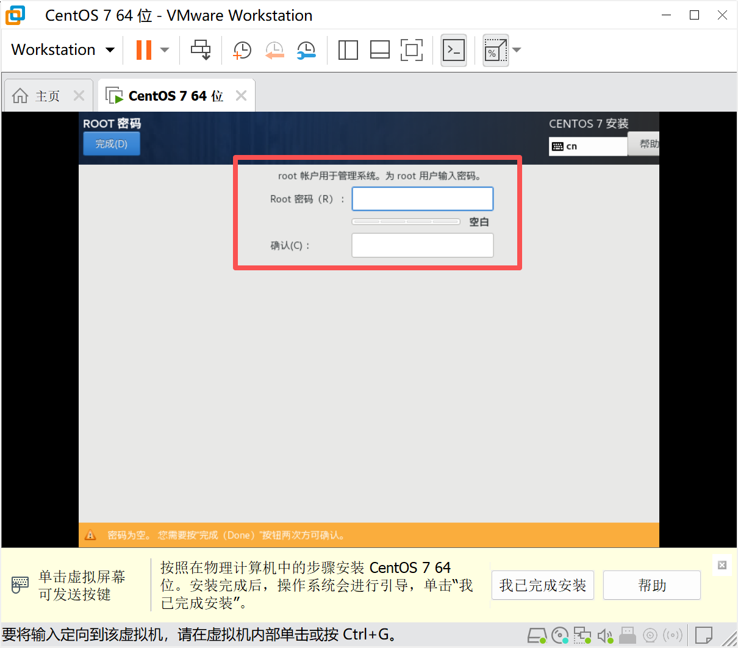Click the CENTOS 7 安装 title text
The height and width of the screenshot is (648, 738).
click(589, 123)
